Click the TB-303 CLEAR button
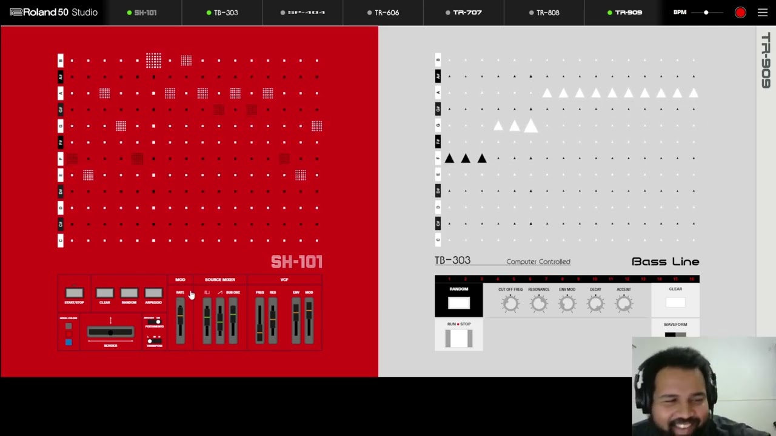776x436 pixels. coord(675,303)
